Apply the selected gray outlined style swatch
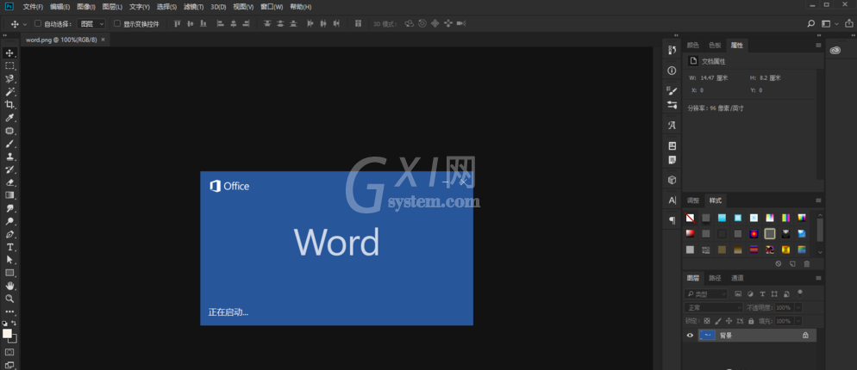Screen dimensions: 857x370 [x=770, y=233]
